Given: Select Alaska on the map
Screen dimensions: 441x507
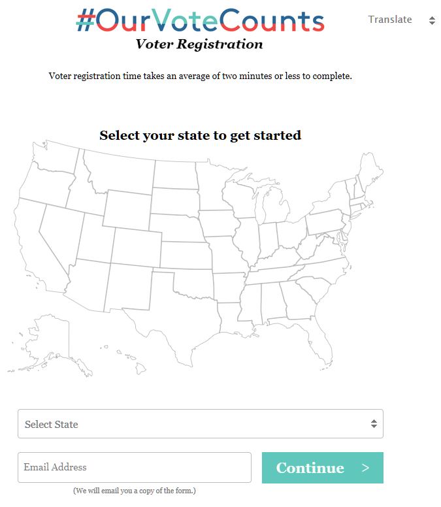Looking at the screenshot, I should pyautogui.click(x=48, y=343).
